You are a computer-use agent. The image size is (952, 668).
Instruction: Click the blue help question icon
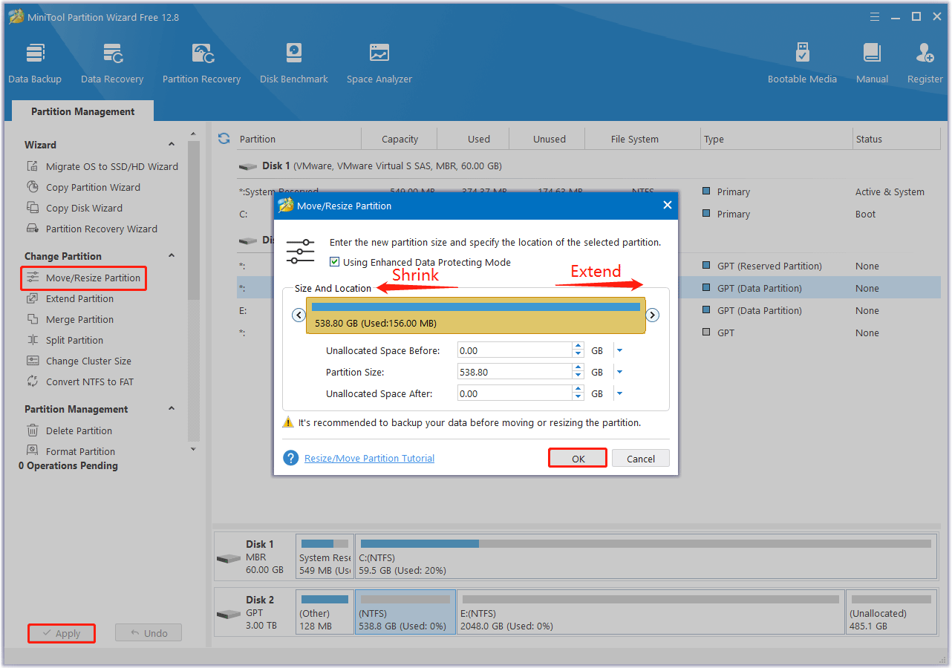pos(291,458)
